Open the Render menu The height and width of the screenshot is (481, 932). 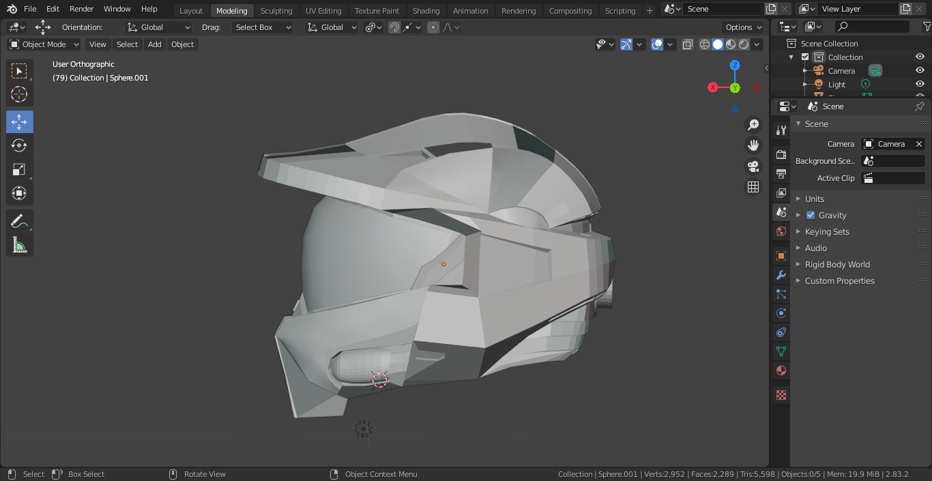click(82, 9)
